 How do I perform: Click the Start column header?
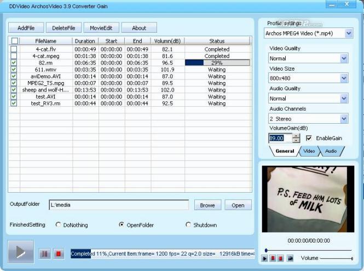[x=111, y=41]
